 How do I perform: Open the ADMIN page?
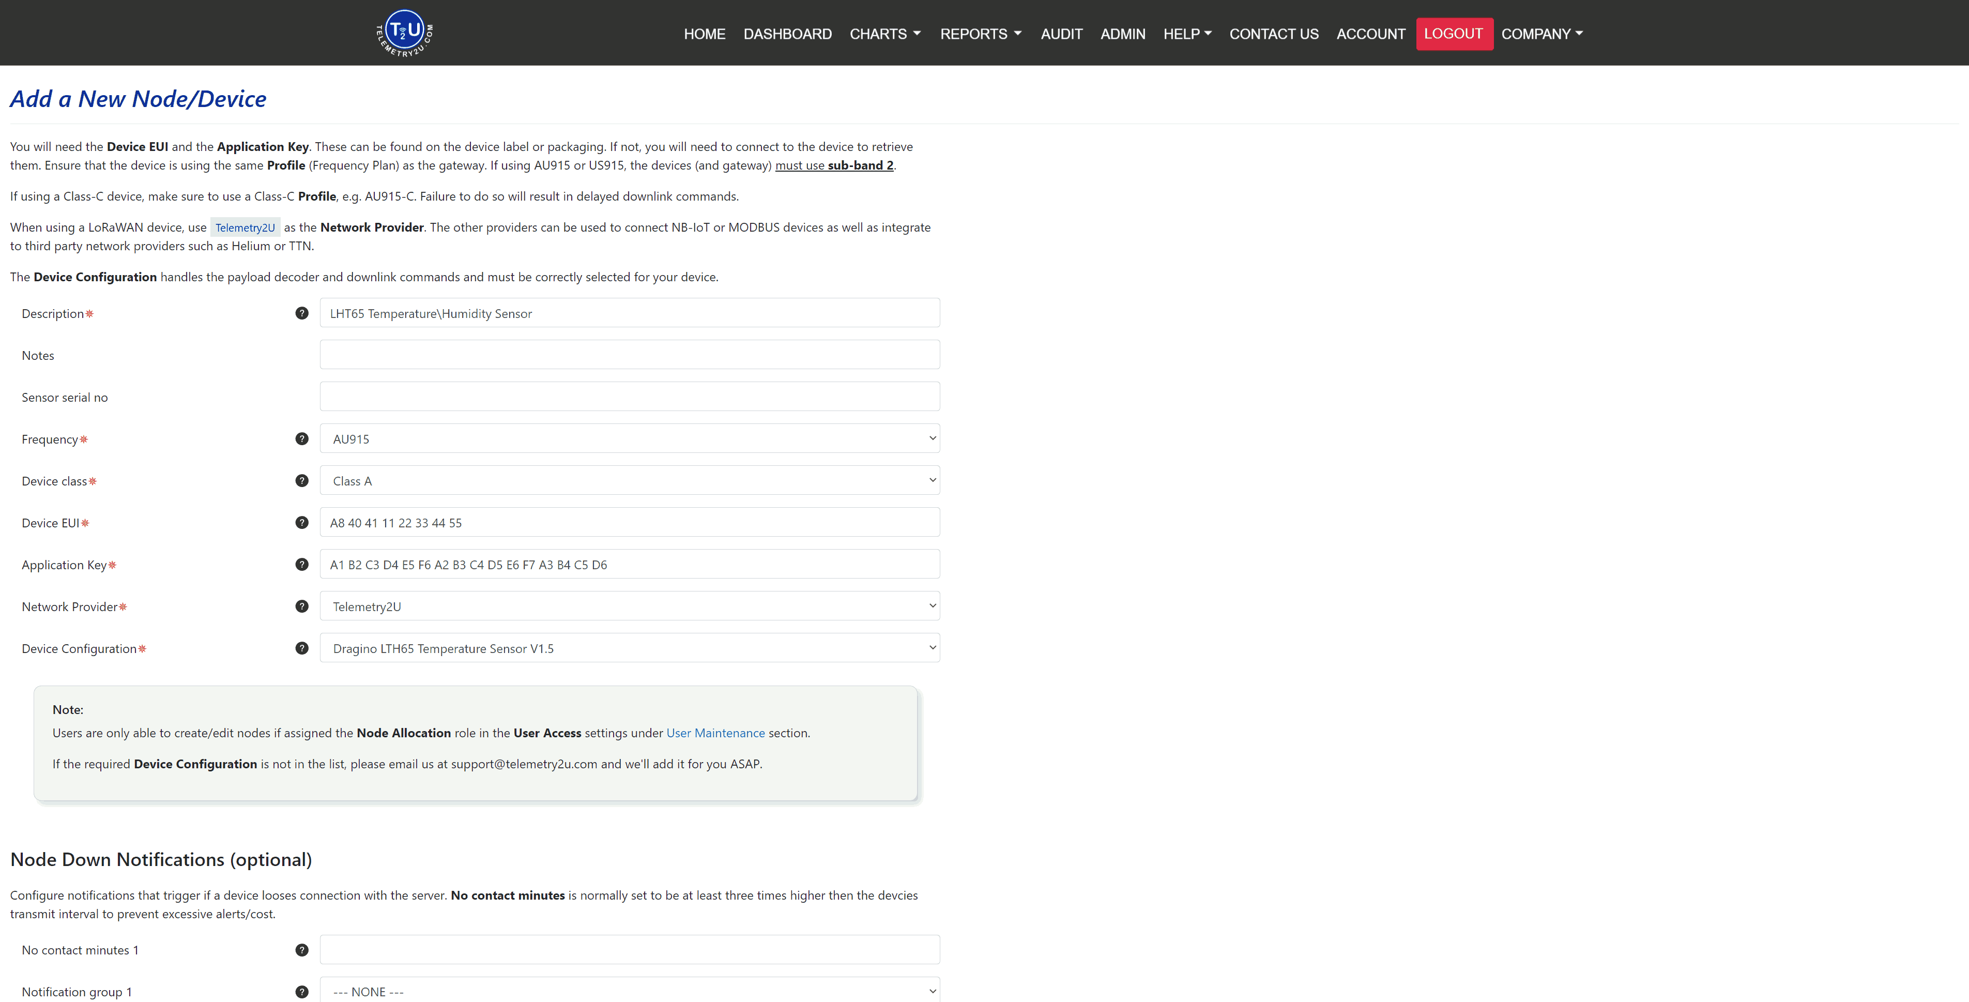point(1122,34)
